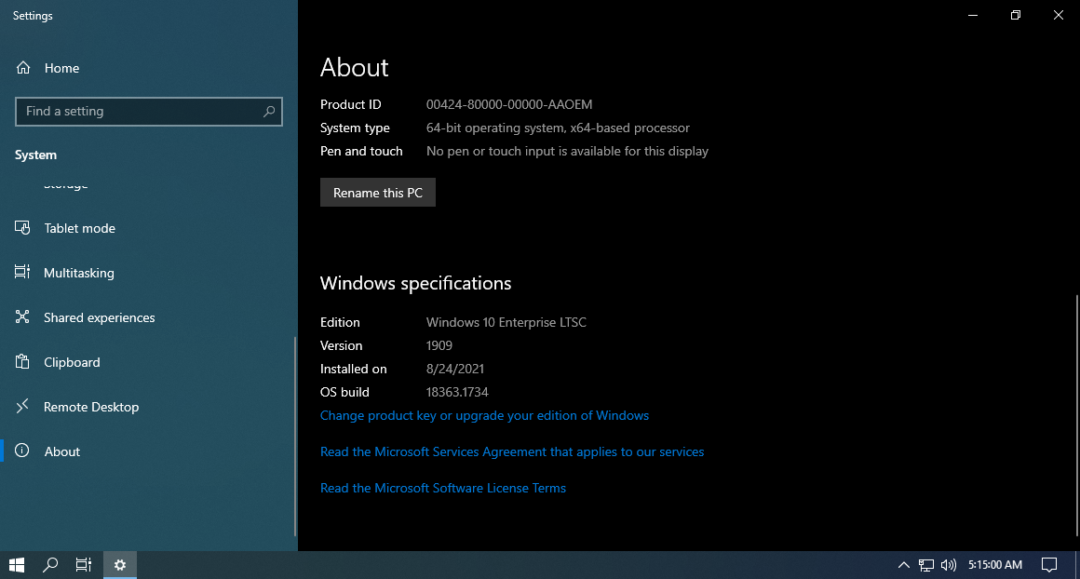The height and width of the screenshot is (579, 1080).
Task: Show hidden tray icons
Action: pyautogui.click(x=904, y=565)
